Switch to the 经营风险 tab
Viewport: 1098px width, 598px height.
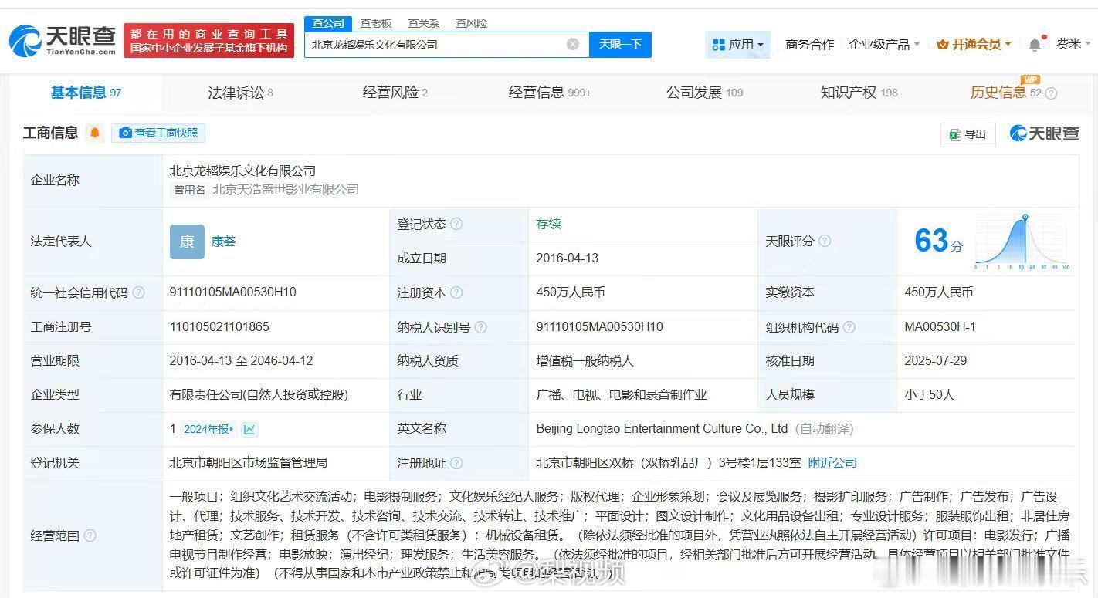coord(395,93)
